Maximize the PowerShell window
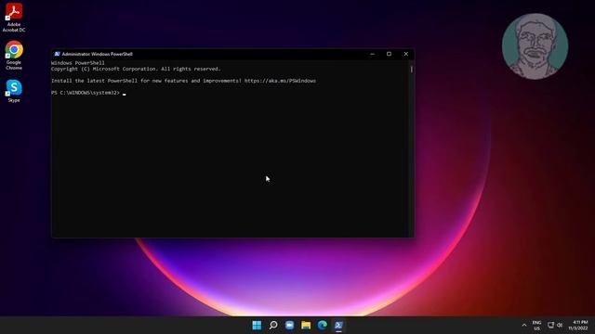Viewport: 595px width, 334px height. 389,54
